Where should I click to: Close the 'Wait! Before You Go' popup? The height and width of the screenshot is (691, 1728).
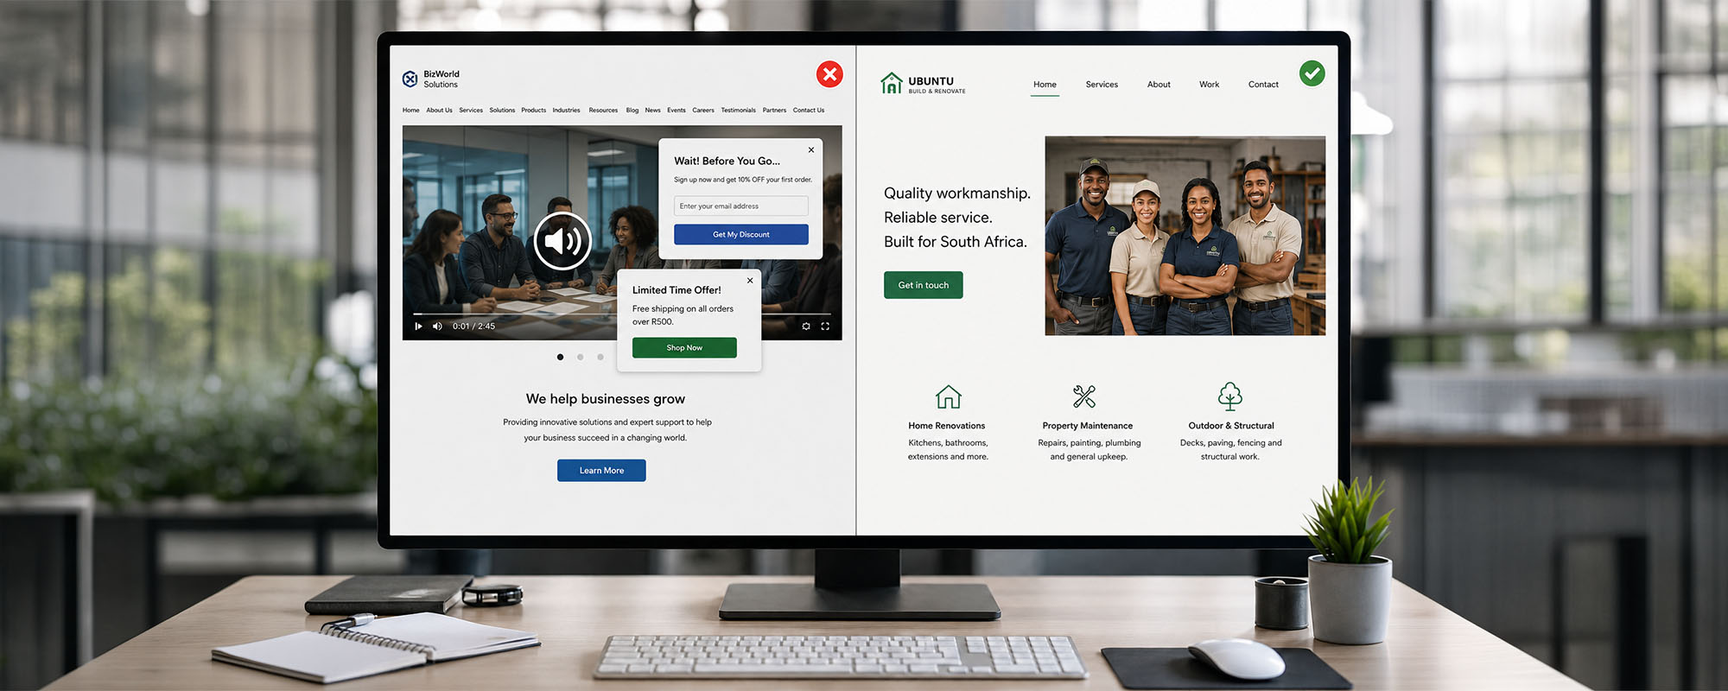811,150
